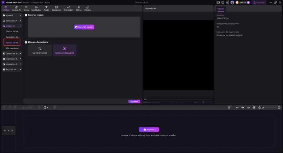The image size is (283, 153).
Task: Open the Configuración menu
Action: click(37, 2)
